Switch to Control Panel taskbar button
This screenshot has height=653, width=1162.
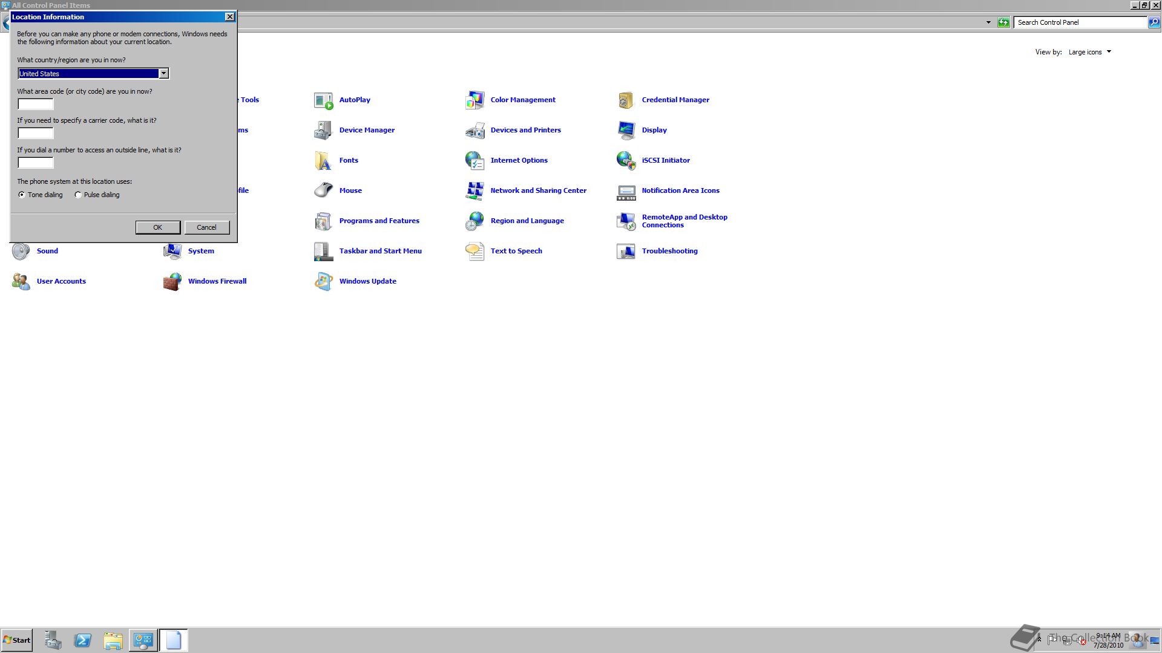(143, 640)
